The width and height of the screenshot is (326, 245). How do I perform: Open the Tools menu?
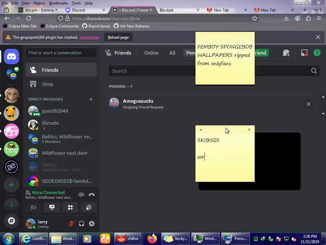coord(76,3)
